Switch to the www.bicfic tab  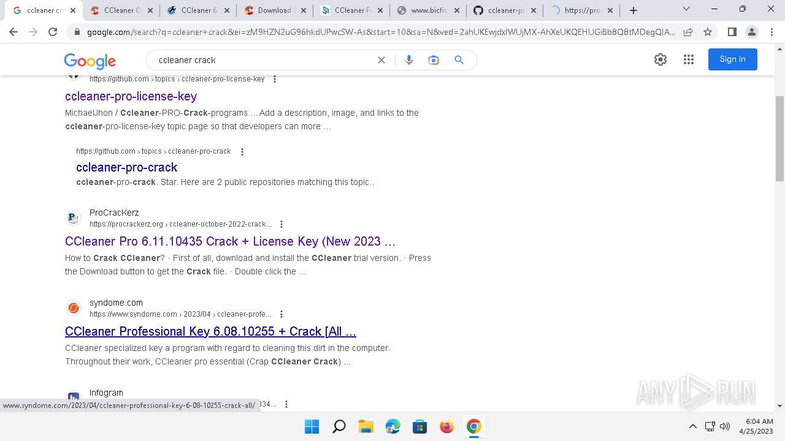[429, 10]
